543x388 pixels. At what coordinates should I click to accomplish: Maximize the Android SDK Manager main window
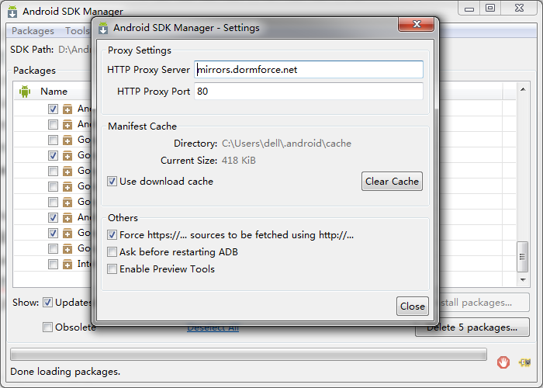(x=490, y=9)
